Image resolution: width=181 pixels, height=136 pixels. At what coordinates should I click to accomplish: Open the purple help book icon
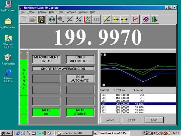146,19
